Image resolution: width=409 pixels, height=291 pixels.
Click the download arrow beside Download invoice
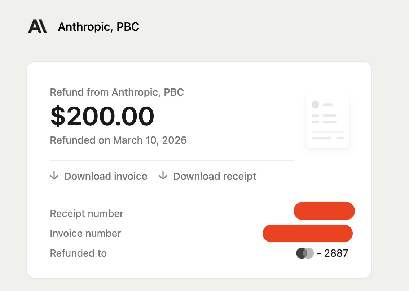pyautogui.click(x=54, y=176)
